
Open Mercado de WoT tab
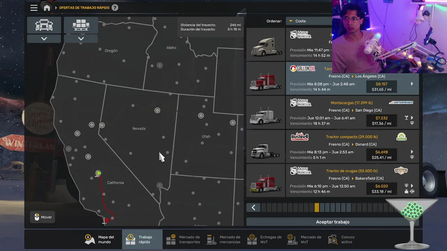point(305,239)
